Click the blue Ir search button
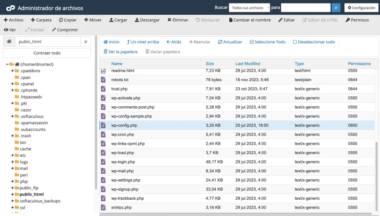This screenshot has width=380, height=216. [x=336, y=8]
